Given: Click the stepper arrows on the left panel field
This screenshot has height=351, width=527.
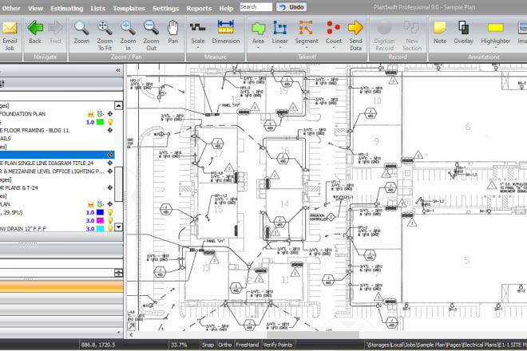Looking at the screenshot, I should [119, 273].
